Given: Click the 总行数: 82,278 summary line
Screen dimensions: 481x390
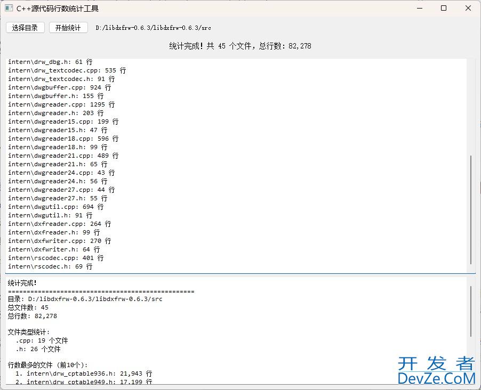Looking at the screenshot, I should tap(33, 316).
